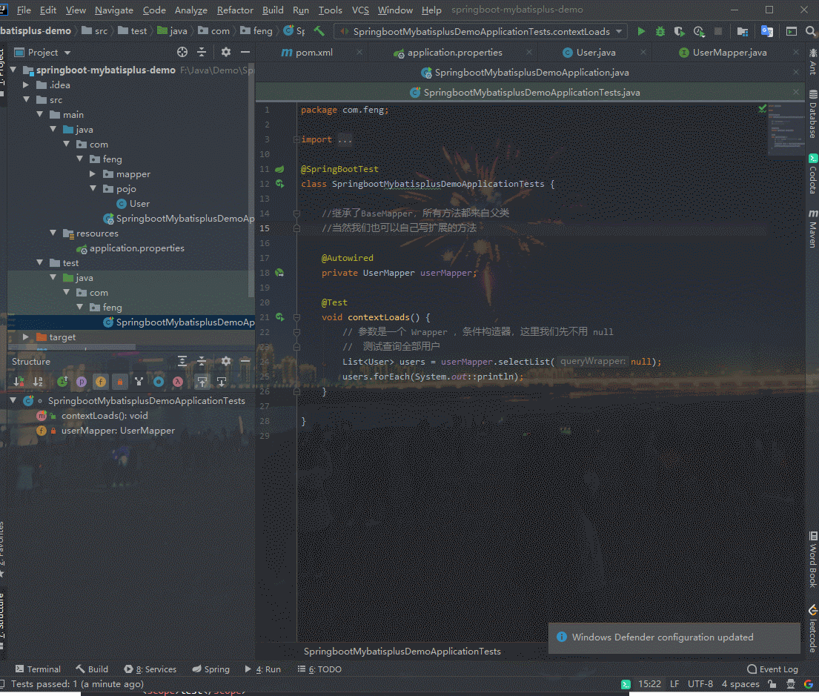This screenshot has height=696, width=819.
Task: Open the Maven tool window sidebar
Action: 813,230
